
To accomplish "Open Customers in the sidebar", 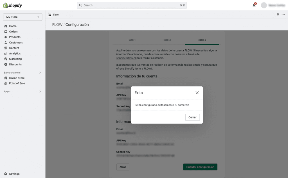I will [16, 42].
